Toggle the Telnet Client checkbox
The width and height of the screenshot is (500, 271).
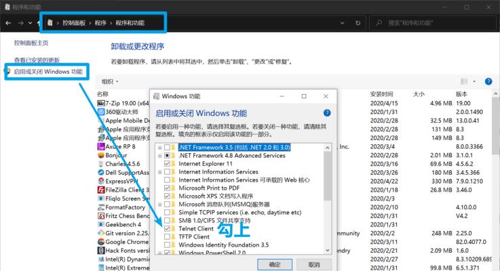coord(167,228)
